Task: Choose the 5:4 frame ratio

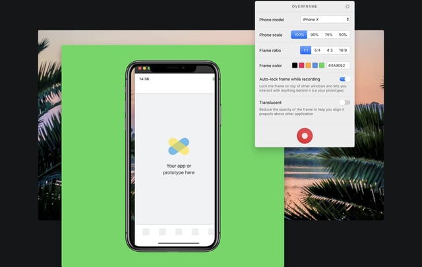Action: click(318, 50)
